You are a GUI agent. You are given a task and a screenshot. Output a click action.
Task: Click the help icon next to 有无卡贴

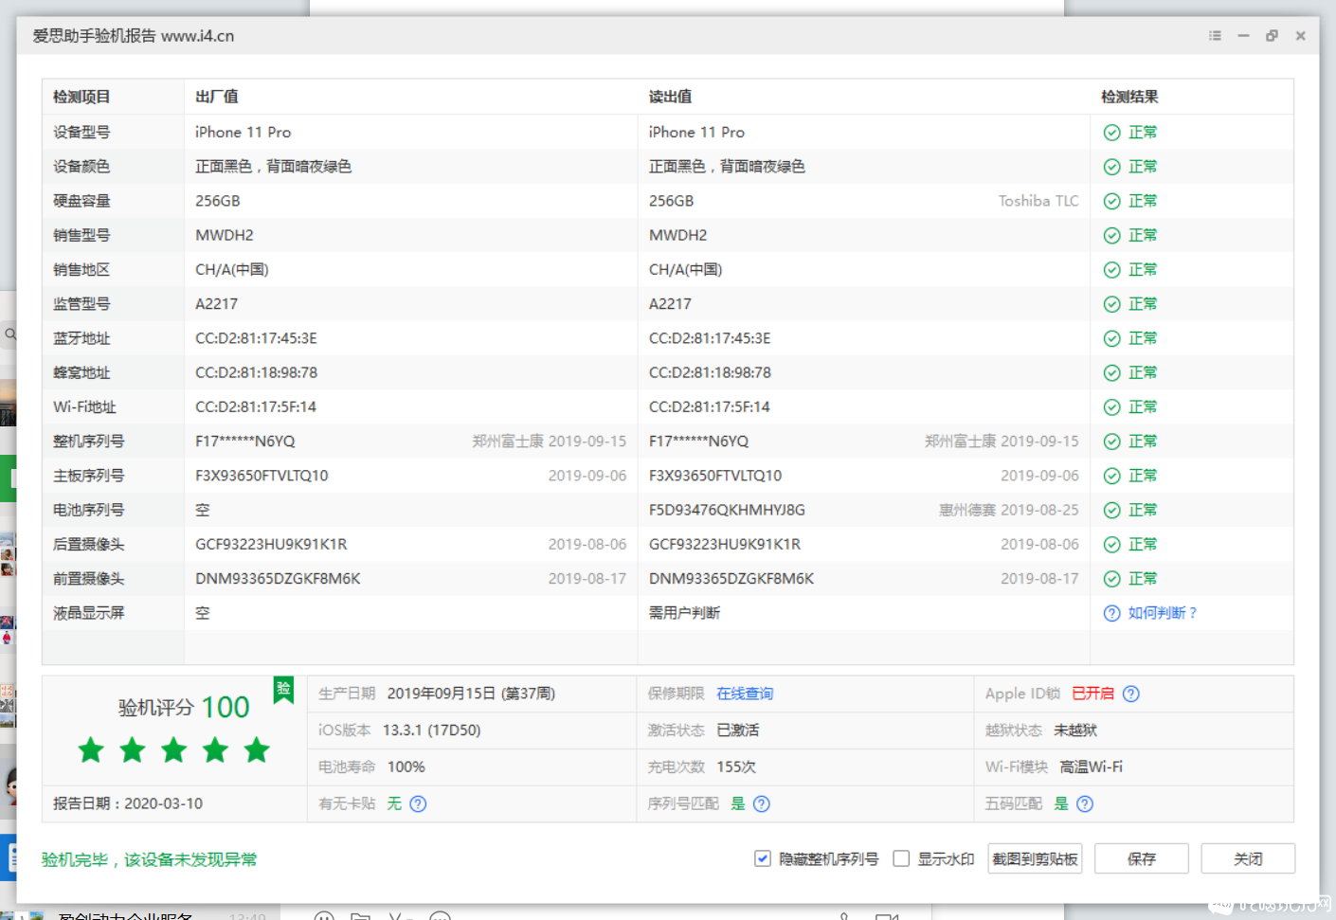[x=418, y=803]
